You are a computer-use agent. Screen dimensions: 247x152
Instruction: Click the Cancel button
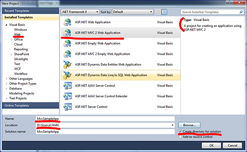232,145
